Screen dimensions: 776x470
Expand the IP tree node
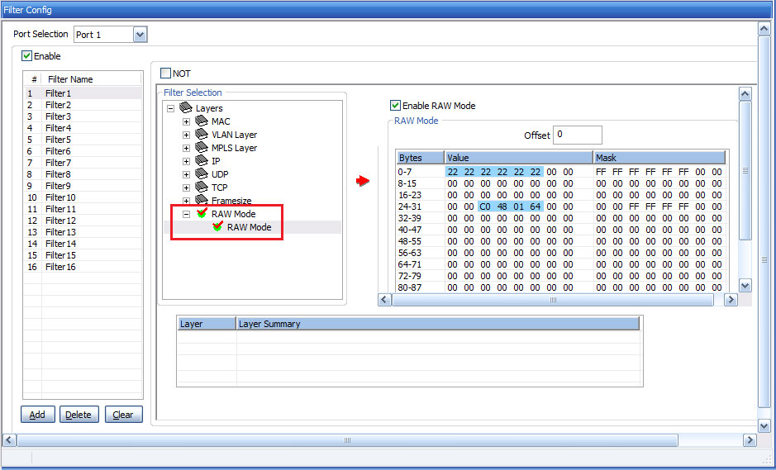(186, 161)
